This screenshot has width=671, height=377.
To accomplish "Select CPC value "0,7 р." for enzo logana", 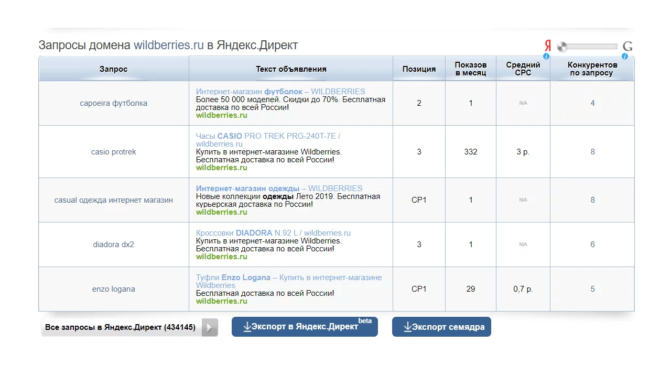I will (x=523, y=289).
